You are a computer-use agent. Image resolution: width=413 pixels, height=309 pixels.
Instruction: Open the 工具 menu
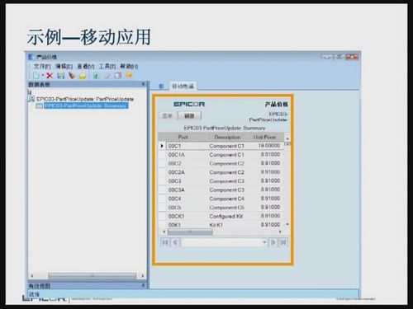[107, 66]
